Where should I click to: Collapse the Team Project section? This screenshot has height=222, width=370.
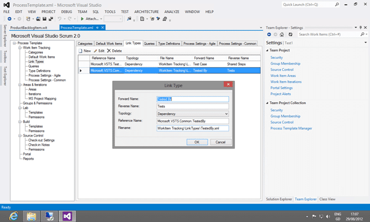coord(267,50)
